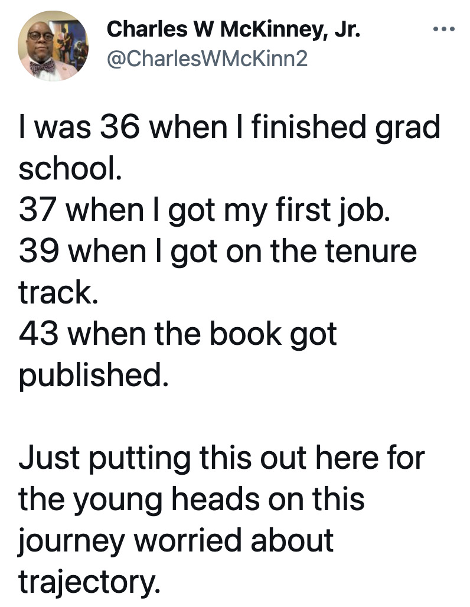Click the word 'published.' in the tweet
470x607 pixels.
[x=94, y=375]
